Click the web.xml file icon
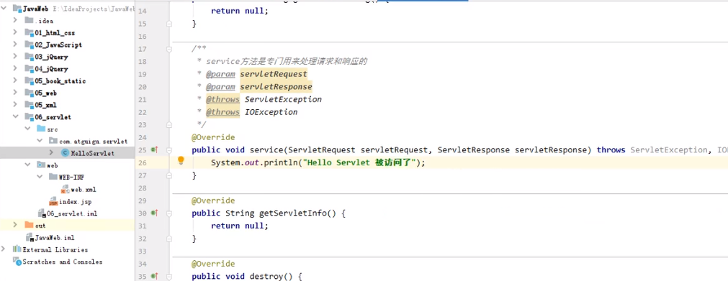 point(65,189)
